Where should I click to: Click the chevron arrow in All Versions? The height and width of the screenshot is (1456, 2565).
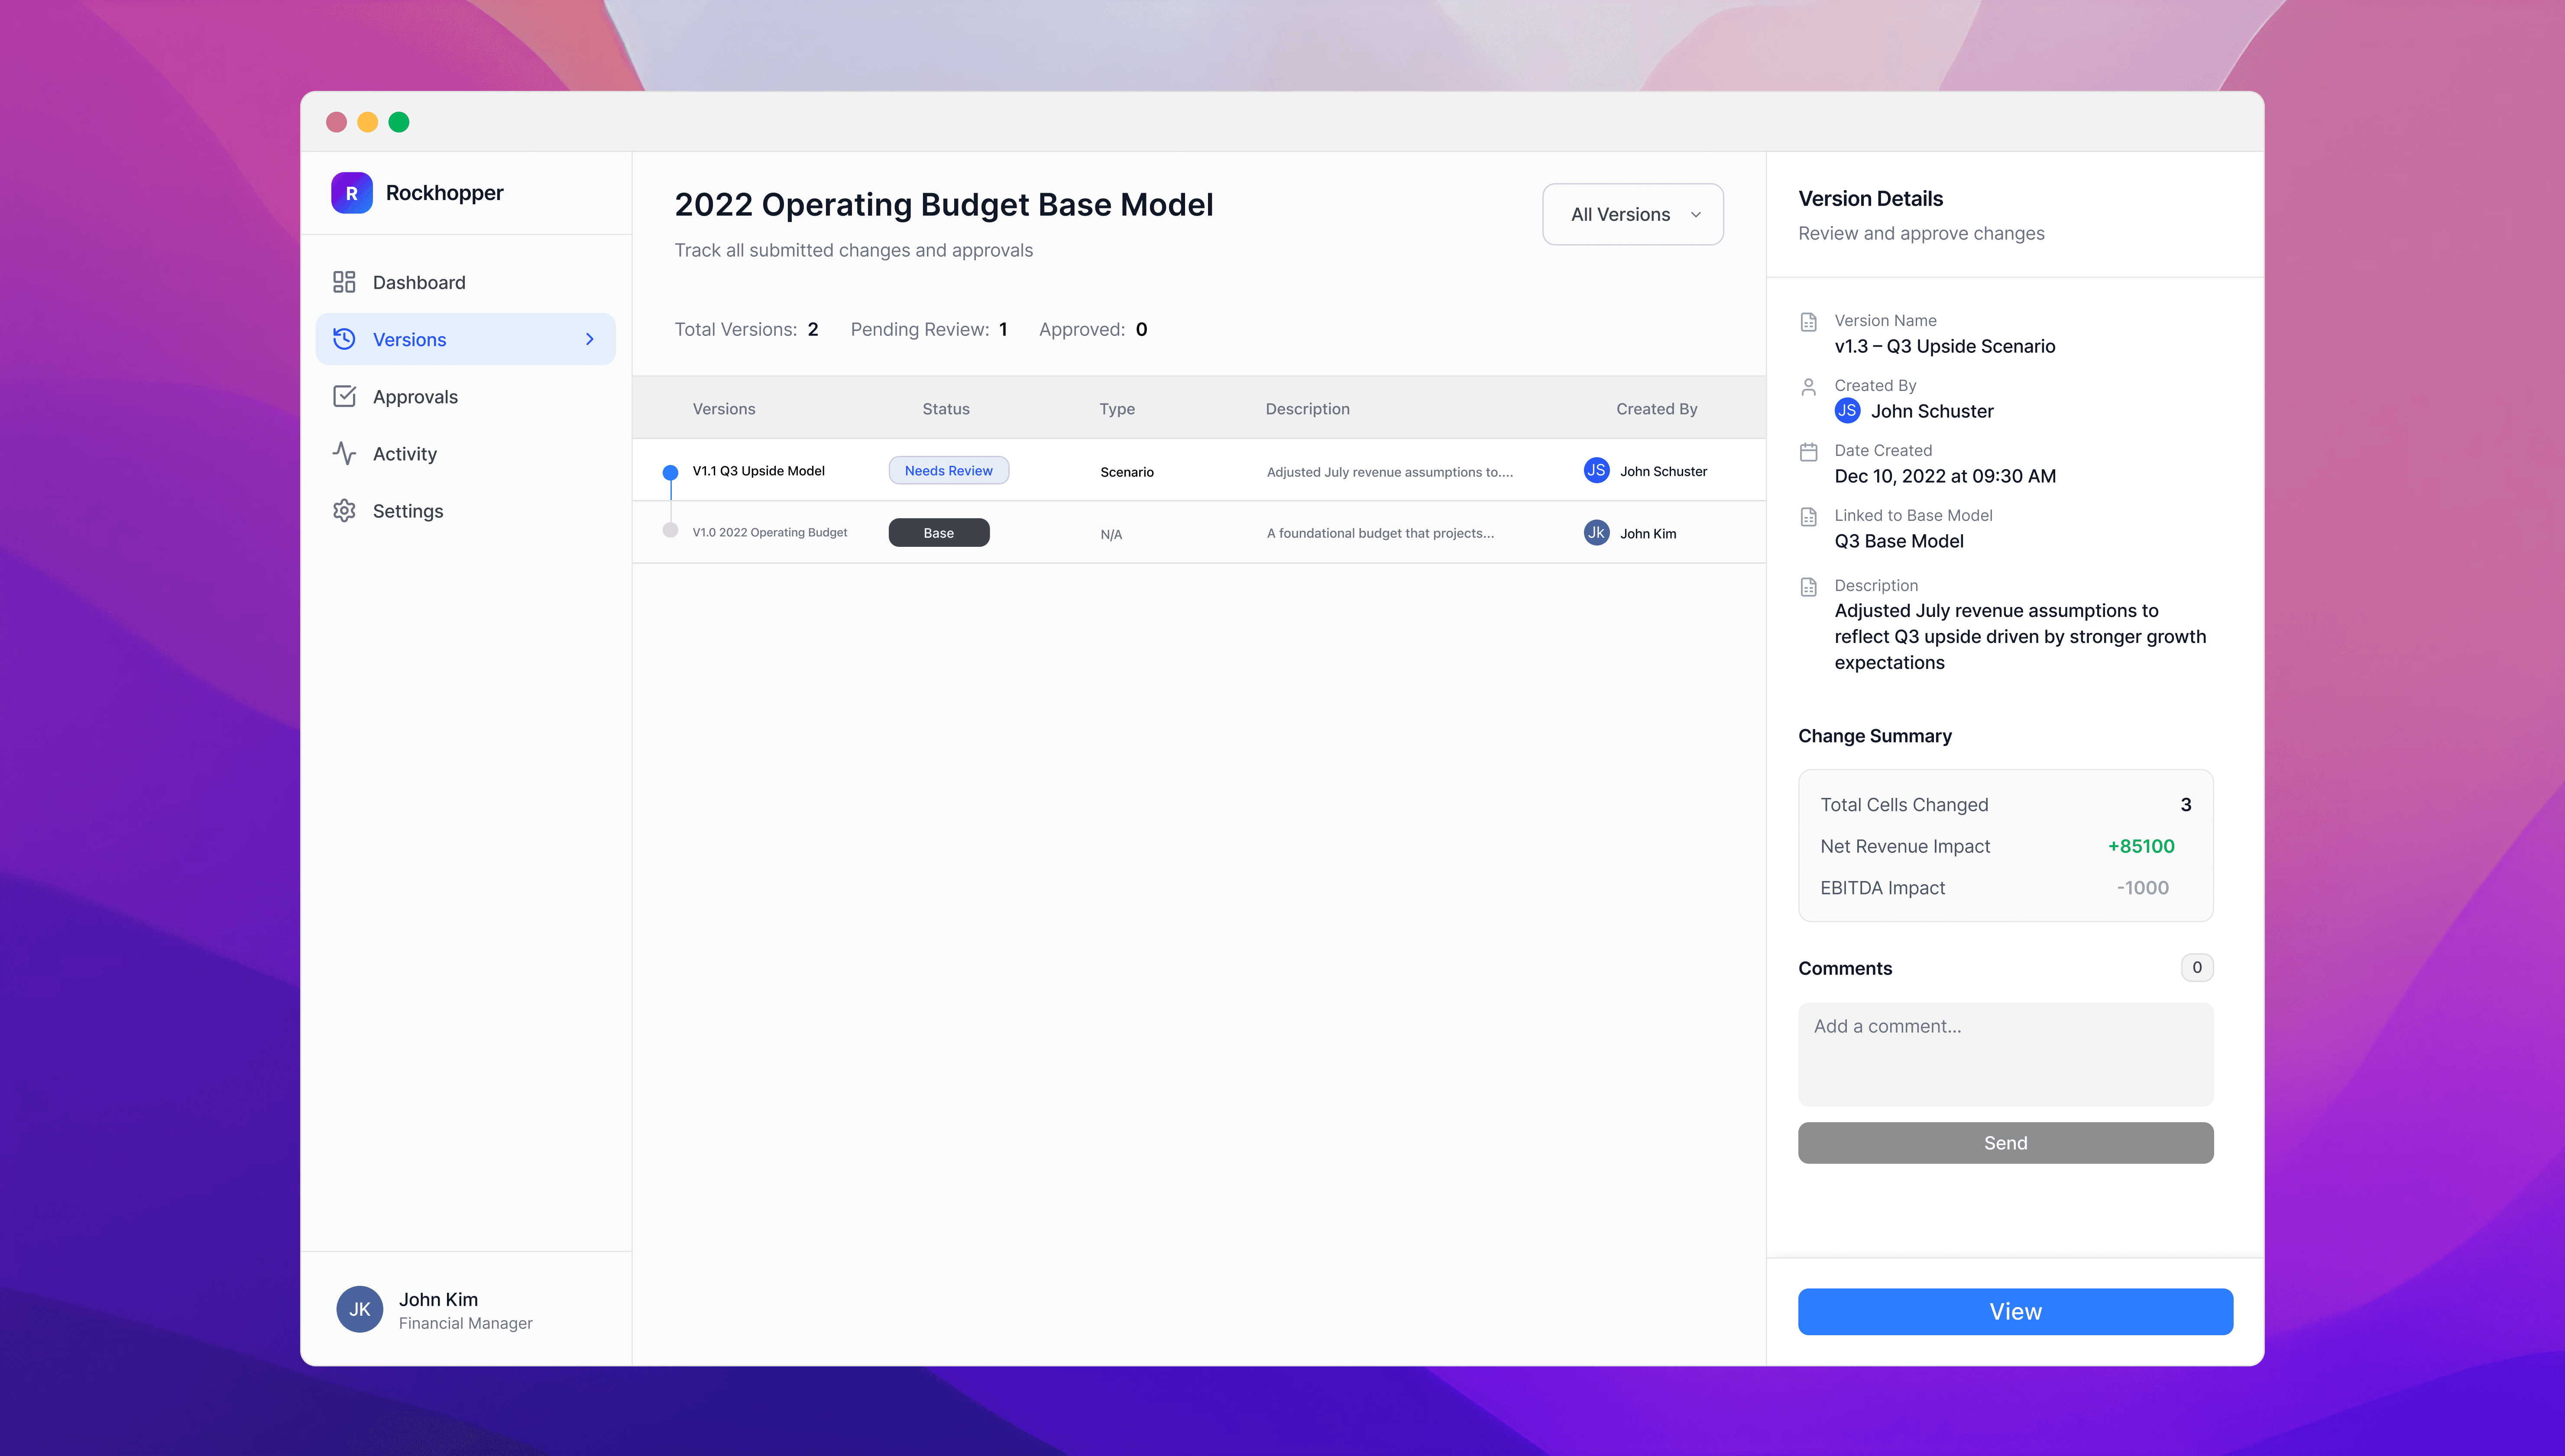click(1696, 214)
